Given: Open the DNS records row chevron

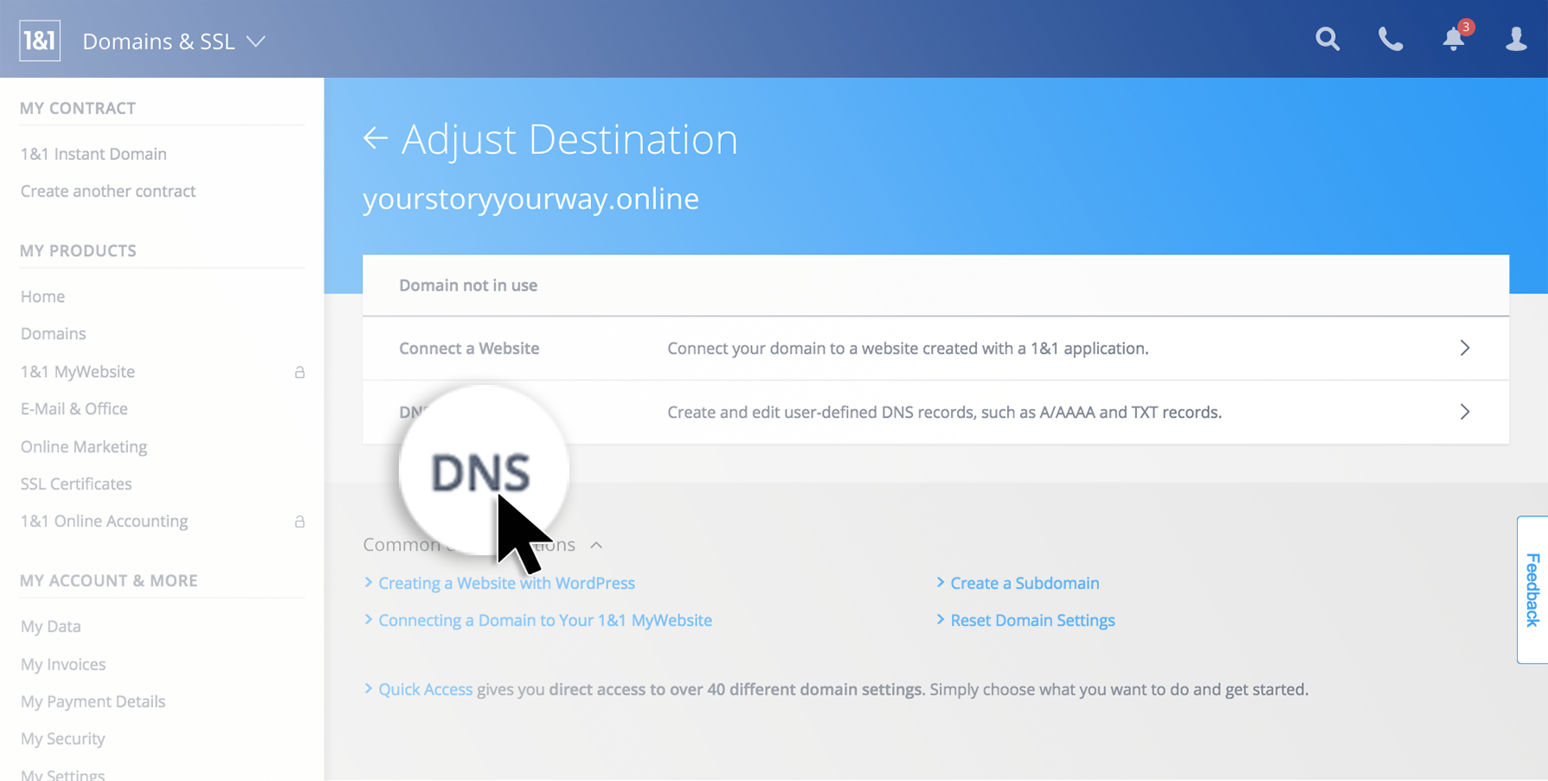Looking at the screenshot, I should click(1464, 412).
